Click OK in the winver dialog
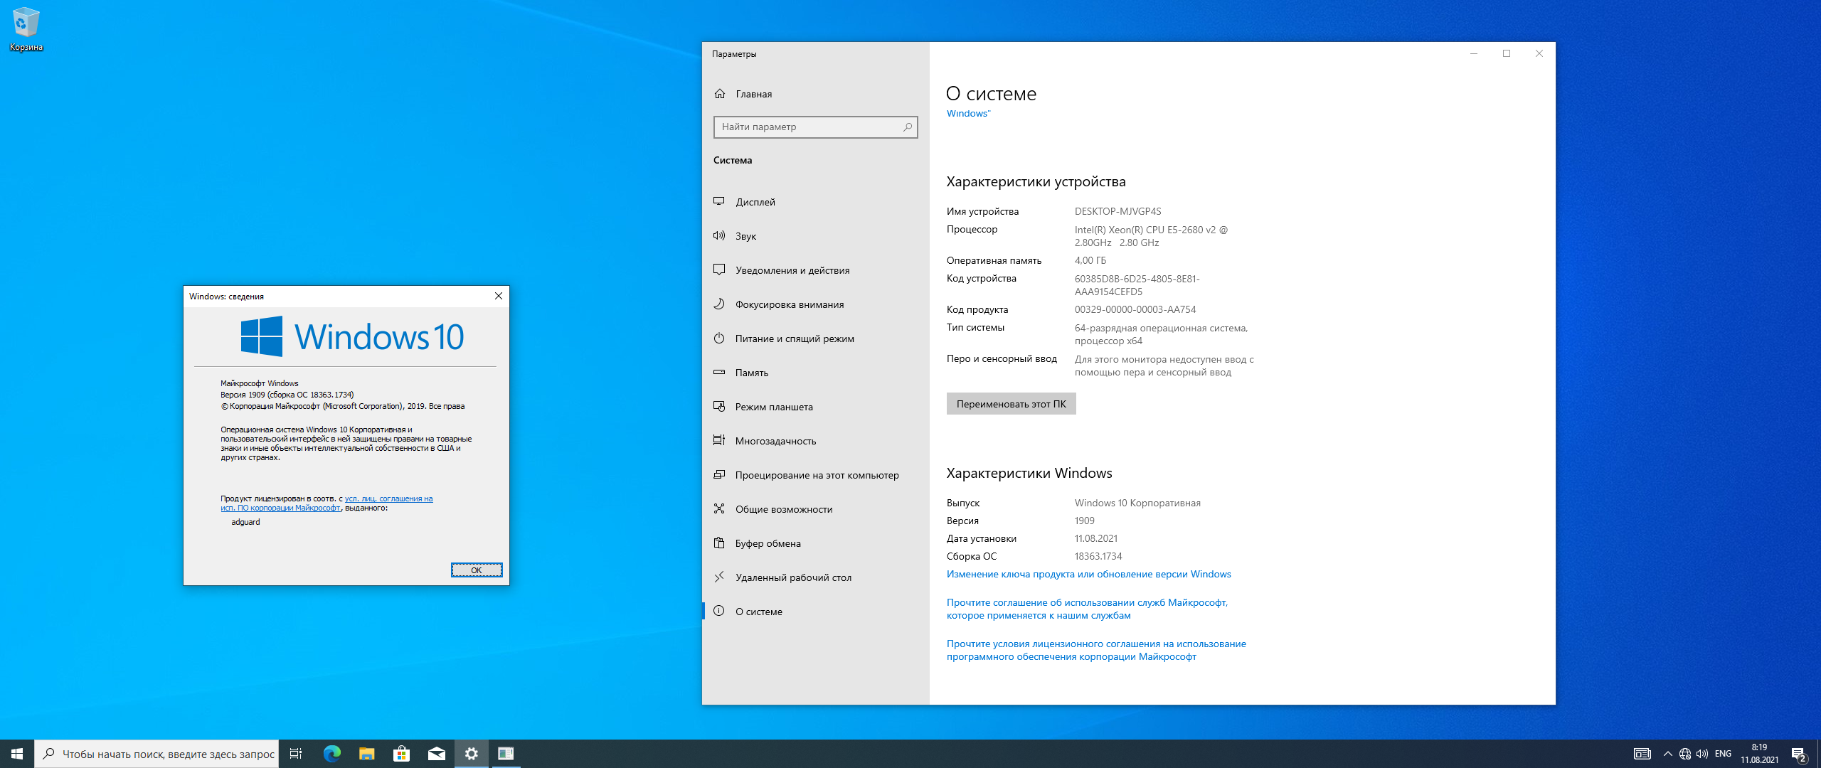The width and height of the screenshot is (1821, 768). (477, 570)
